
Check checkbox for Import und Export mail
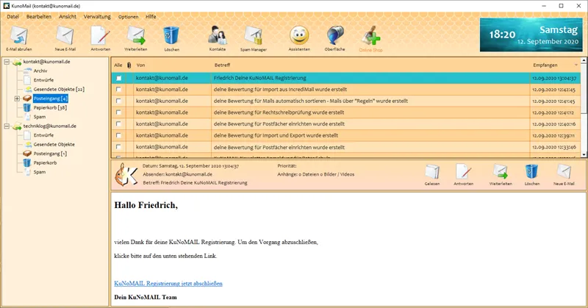pyautogui.click(x=119, y=135)
